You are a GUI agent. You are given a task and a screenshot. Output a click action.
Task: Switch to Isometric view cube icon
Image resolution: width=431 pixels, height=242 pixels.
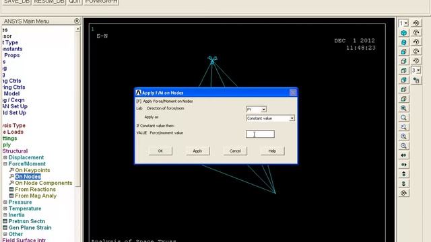pyautogui.click(x=403, y=33)
